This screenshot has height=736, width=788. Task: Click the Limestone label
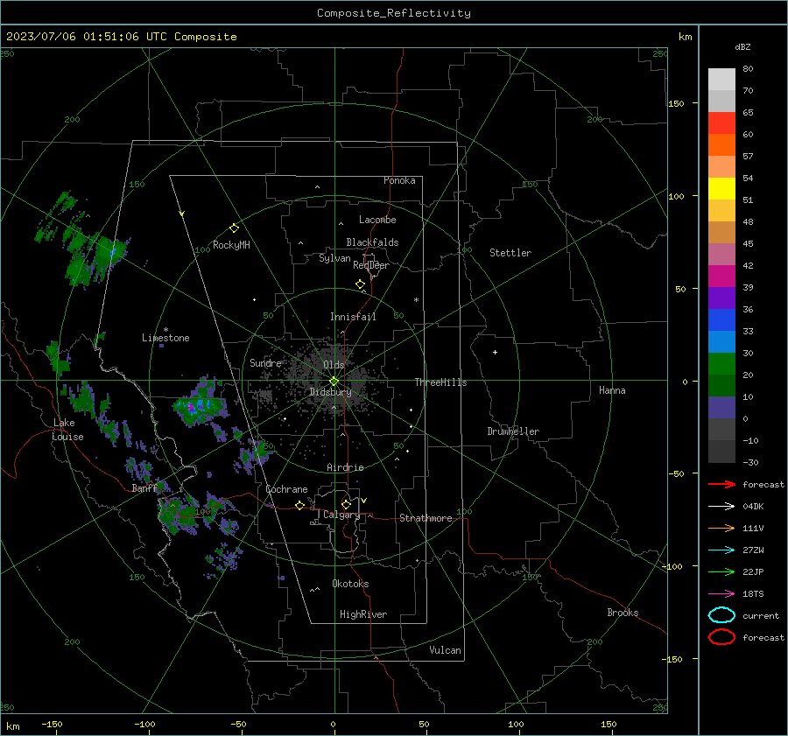point(165,338)
